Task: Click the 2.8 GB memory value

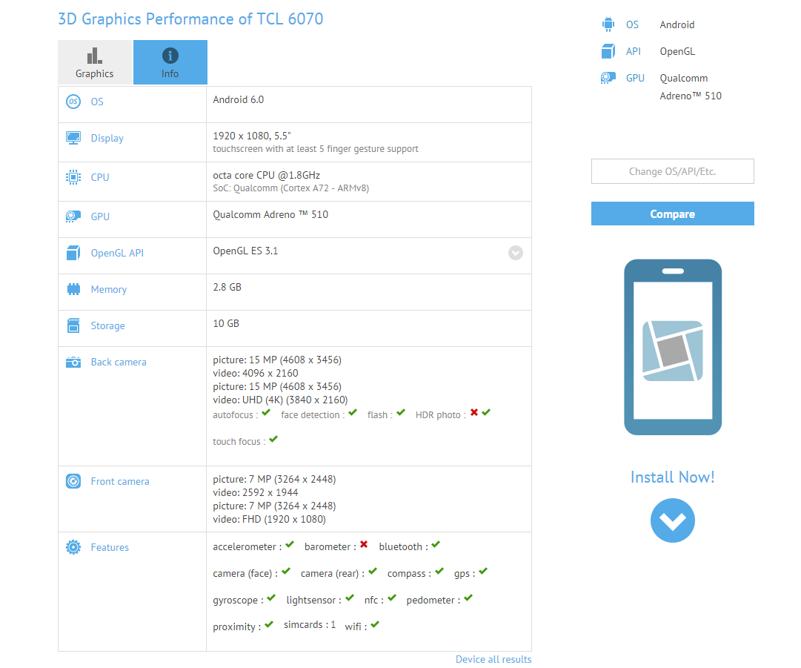Action: click(227, 287)
